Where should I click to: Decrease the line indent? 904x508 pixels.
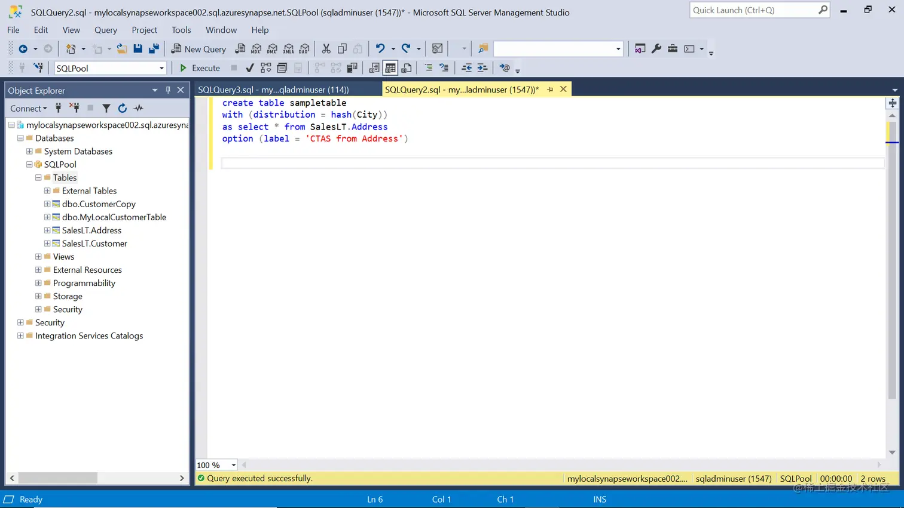(x=466, y=68)
